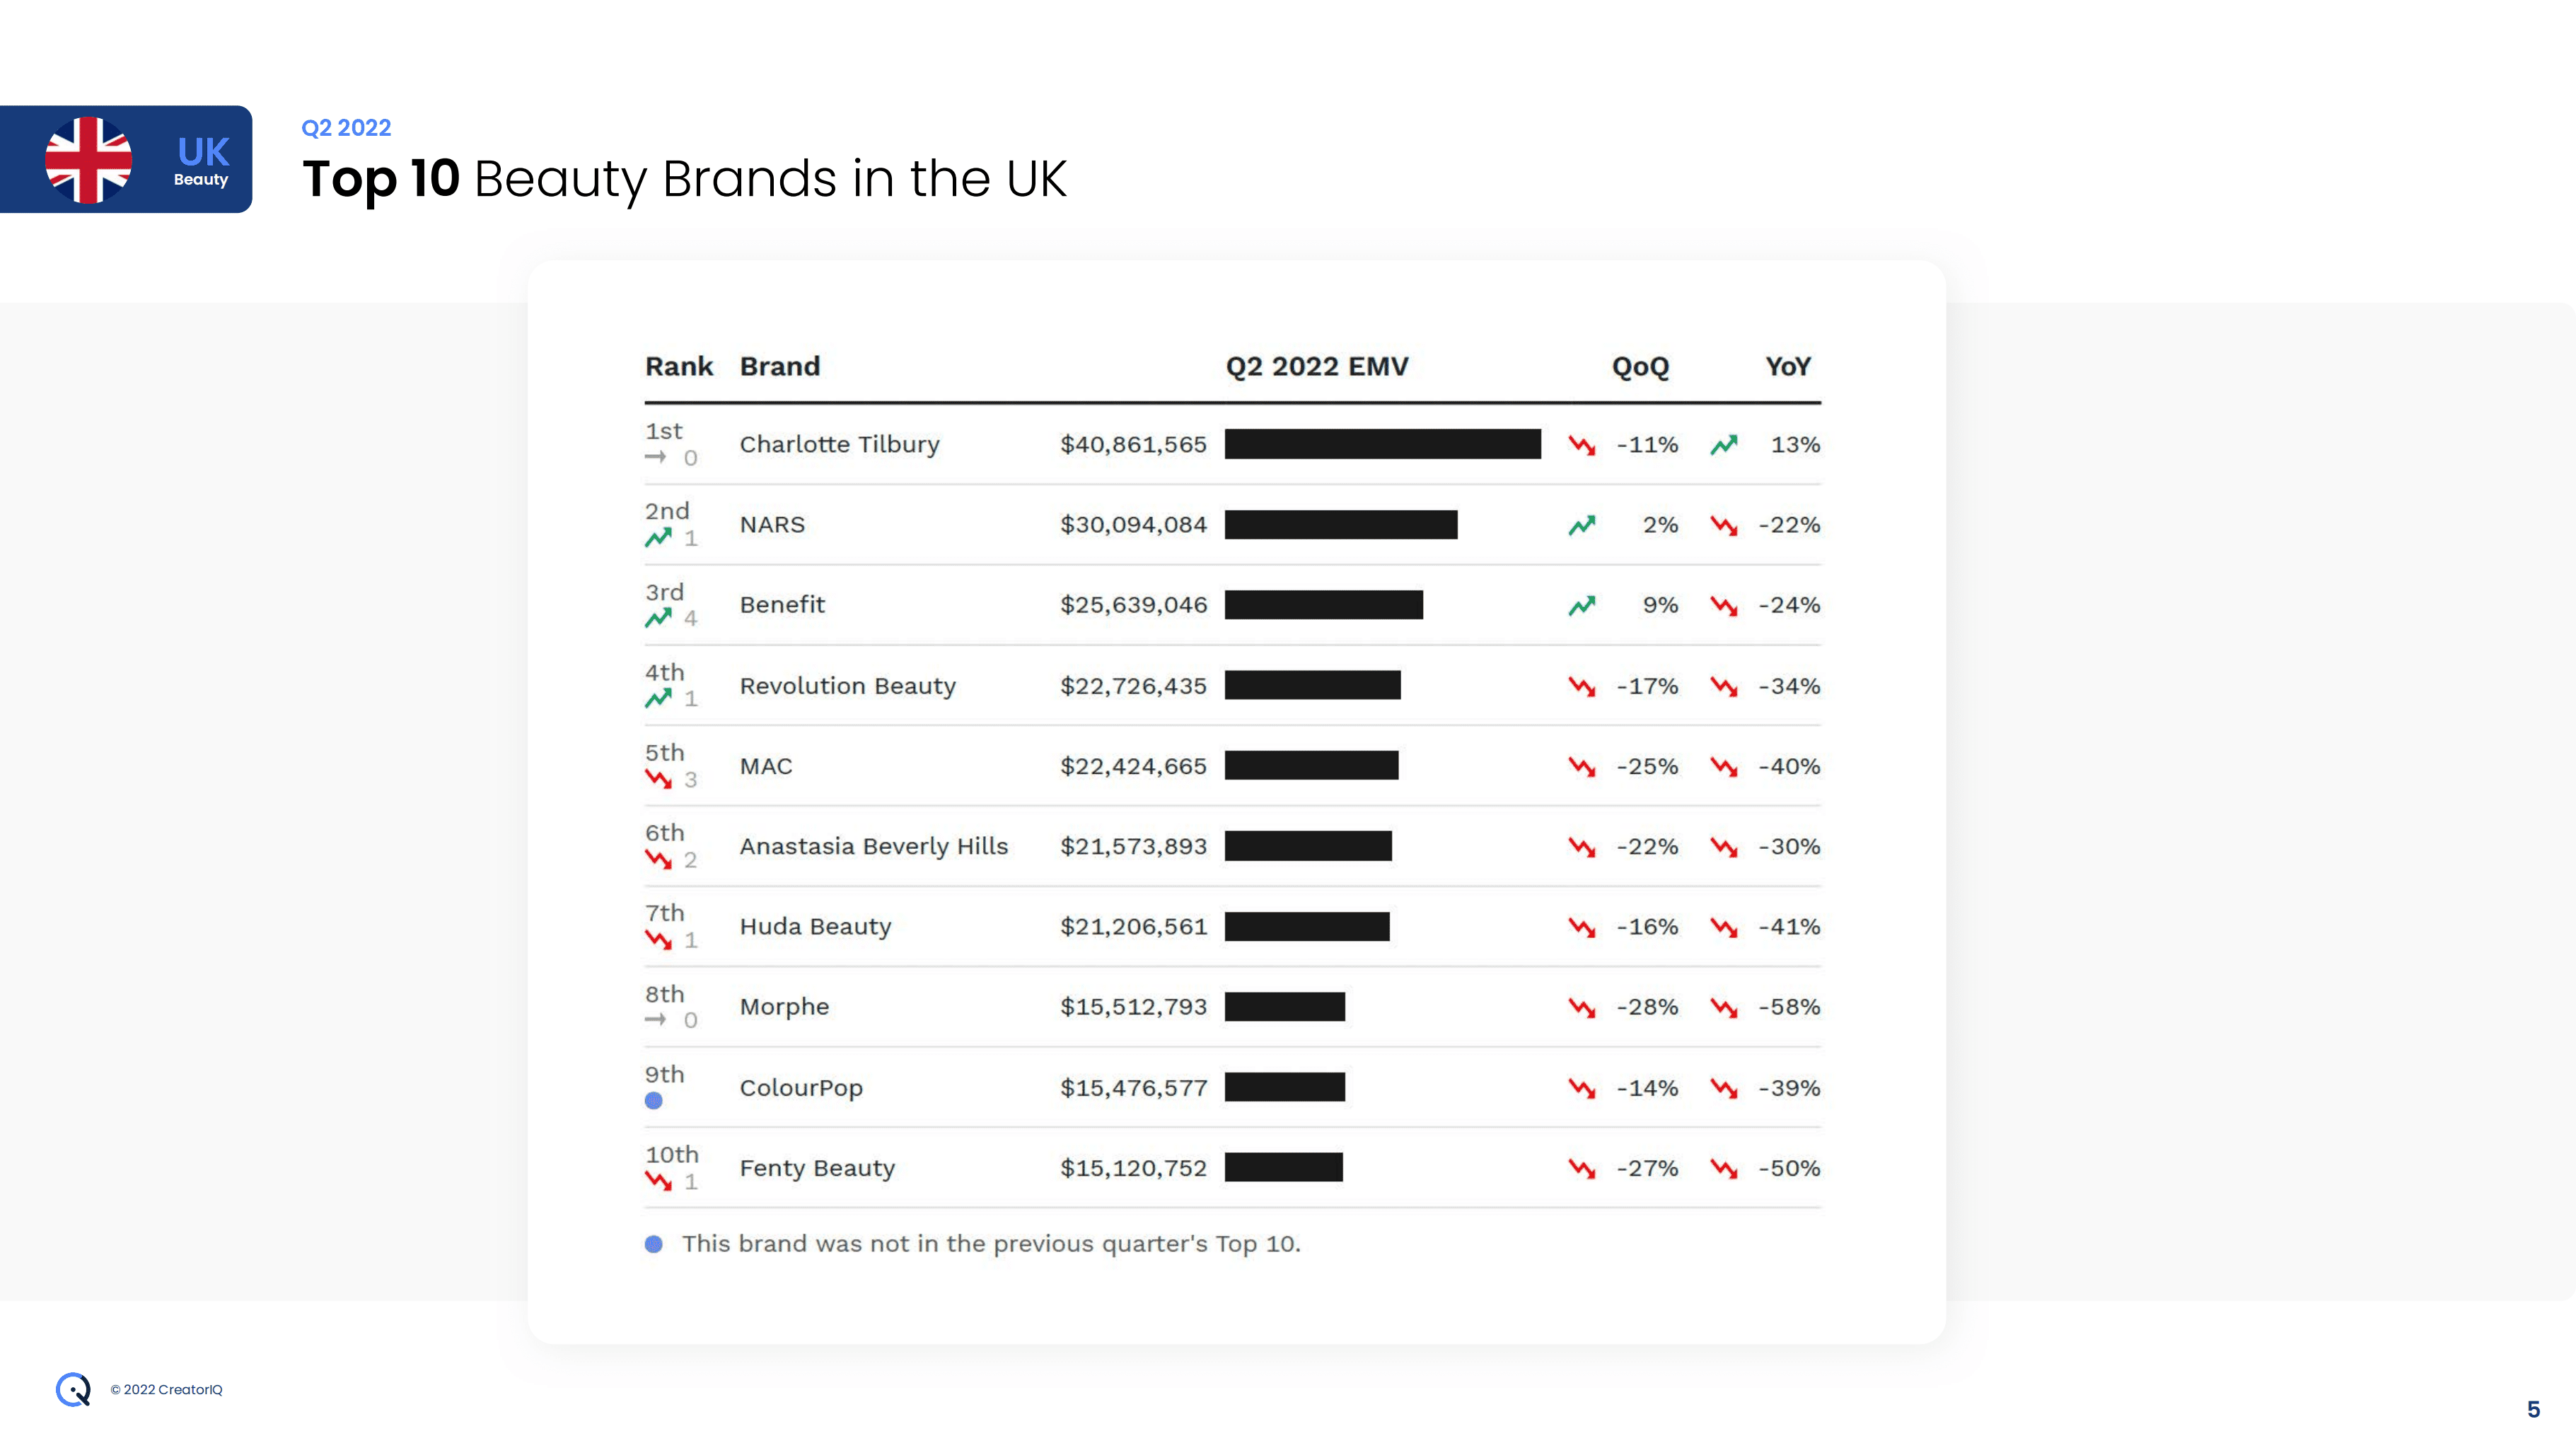Click NARS green QoQ up arrow

pos(1581,525)
